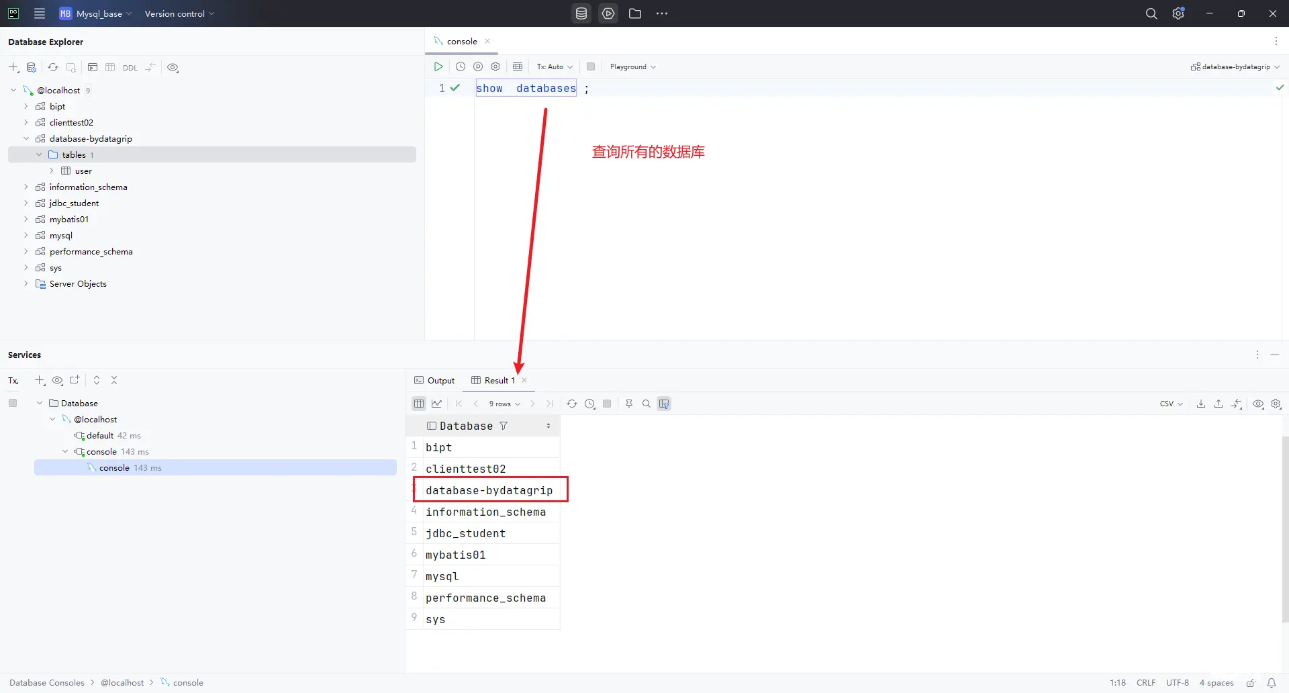Refresh the Database Explorer

(53, 67)
